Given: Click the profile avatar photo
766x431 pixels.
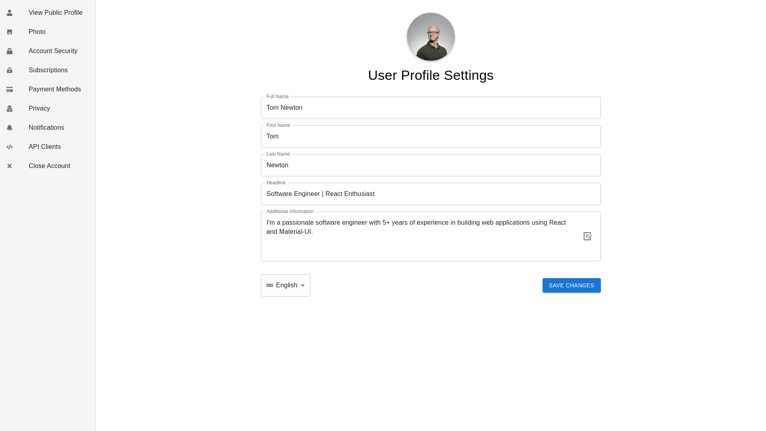Looking at the screenshot, I should 430,37.
